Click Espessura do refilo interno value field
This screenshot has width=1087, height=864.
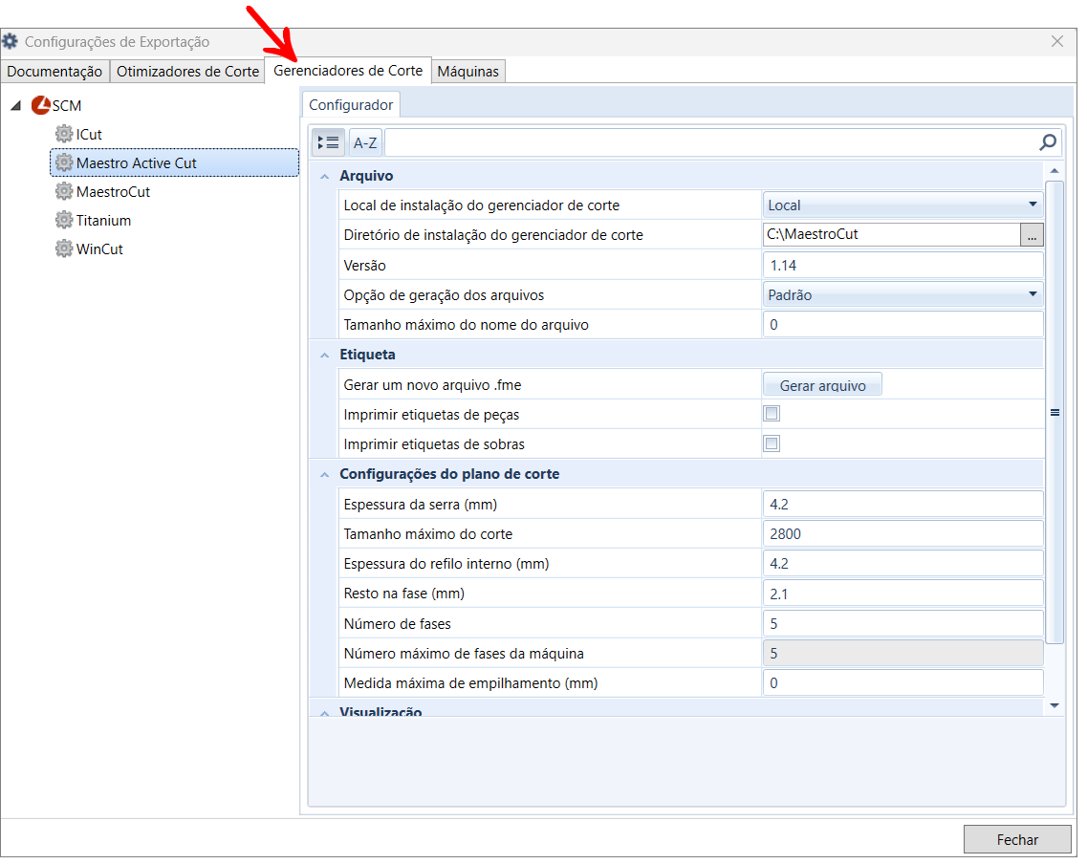(902, 564)
